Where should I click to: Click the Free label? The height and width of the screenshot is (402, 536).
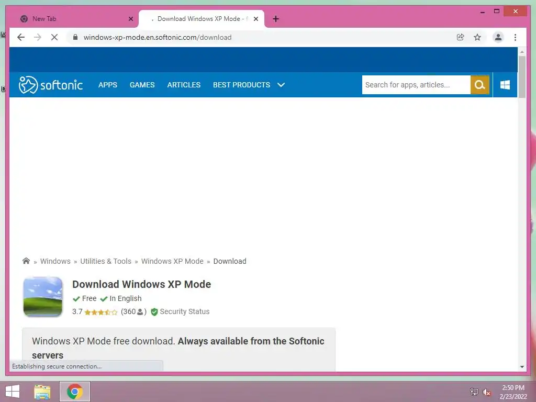(x=89, y=298)
